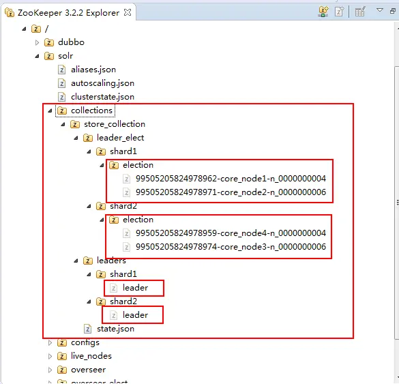Collapse the leader_elect node
The height and width of the screenshot is (384, 399).
[76, 138]
